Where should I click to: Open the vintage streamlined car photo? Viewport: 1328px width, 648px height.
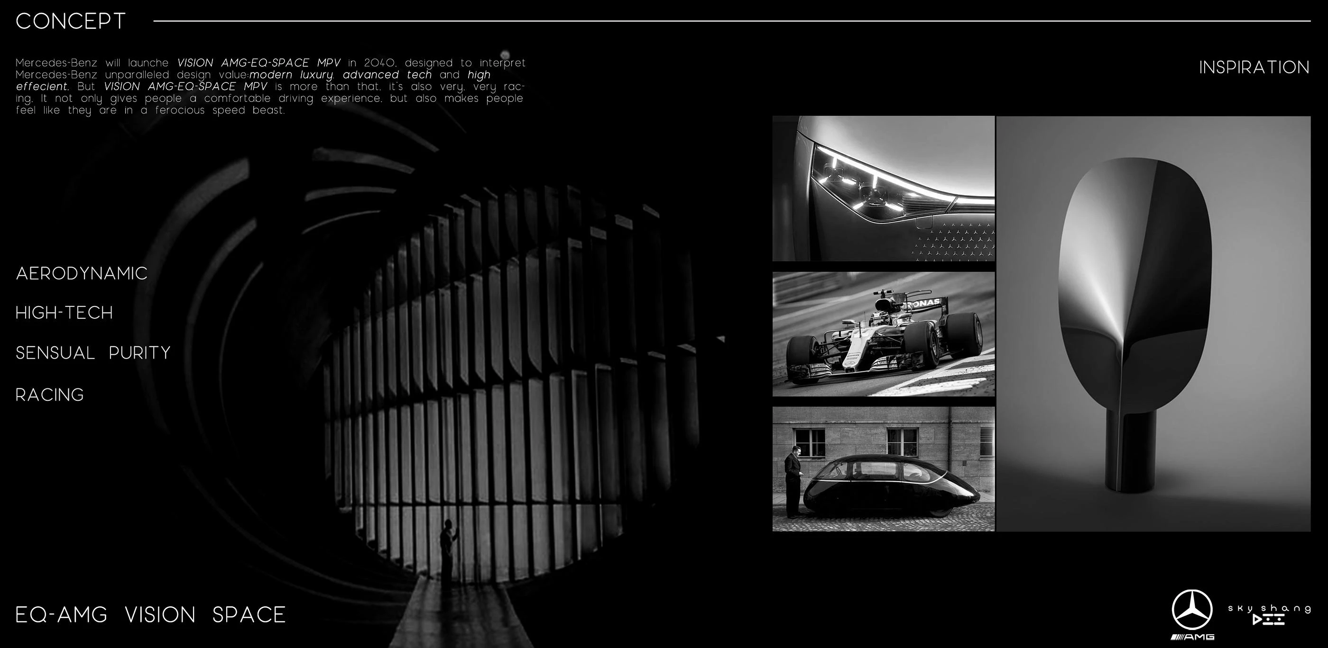[x=883, y=469]
